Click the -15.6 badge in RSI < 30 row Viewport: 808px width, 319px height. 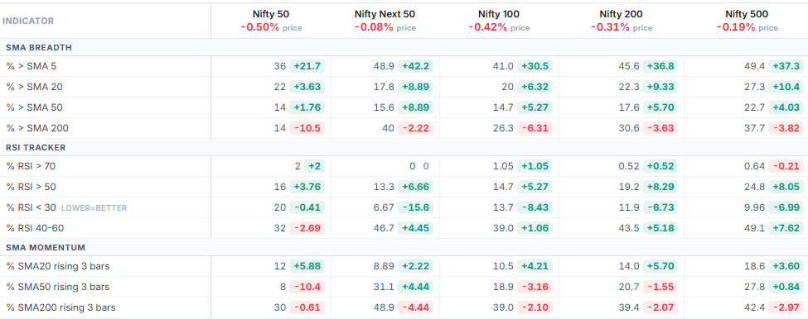[416, 207]
